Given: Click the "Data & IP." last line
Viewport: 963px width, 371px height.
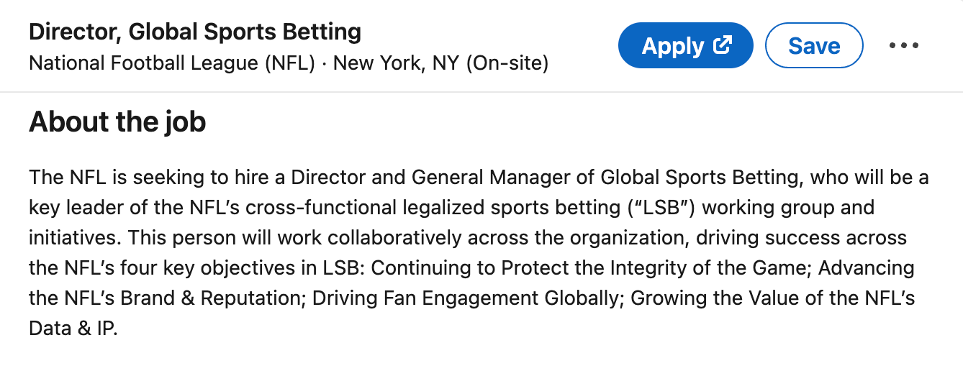Looking at the screenshot, I should click(73, 329).
